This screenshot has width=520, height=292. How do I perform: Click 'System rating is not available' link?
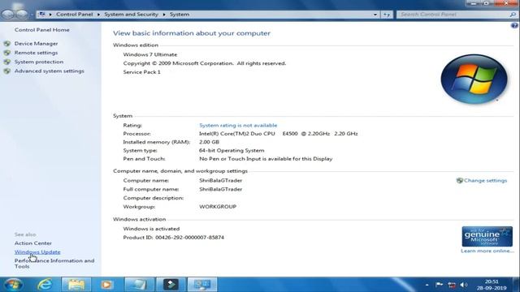[x=238, y=125]
